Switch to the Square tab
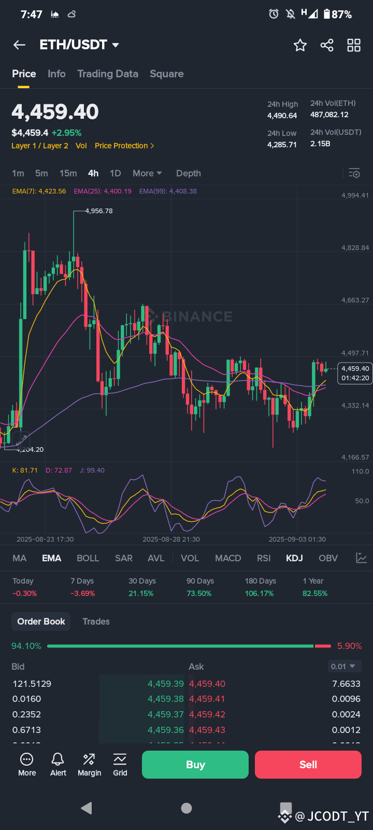Screen dimensions: 373x830 167,74
